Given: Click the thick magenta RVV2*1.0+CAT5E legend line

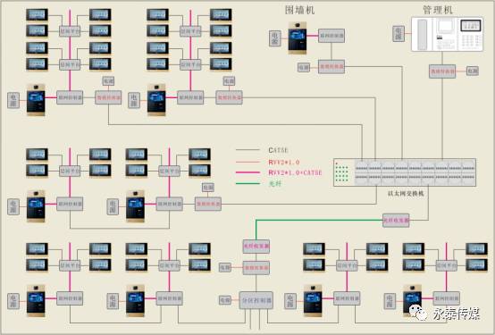Looking at the screenshot, I should [247, 172].
